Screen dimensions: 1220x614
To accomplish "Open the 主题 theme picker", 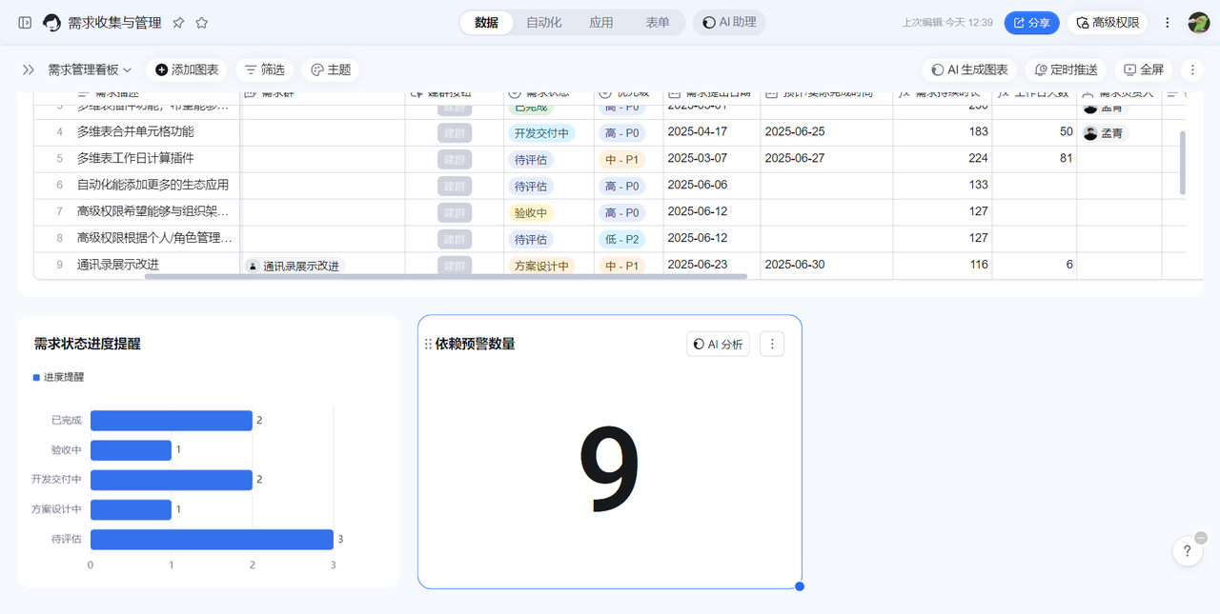I will (331, 69).
